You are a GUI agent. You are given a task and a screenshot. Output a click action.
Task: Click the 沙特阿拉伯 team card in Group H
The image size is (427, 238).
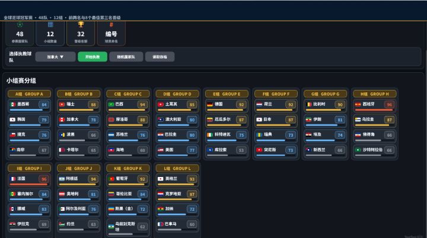pos(375,151)
